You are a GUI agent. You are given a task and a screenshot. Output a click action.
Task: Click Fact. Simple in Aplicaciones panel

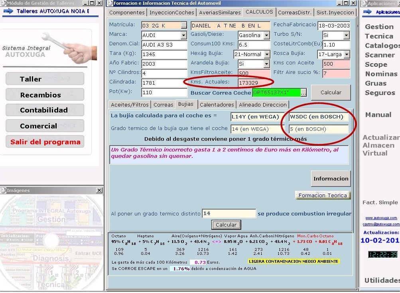point(380,202)
